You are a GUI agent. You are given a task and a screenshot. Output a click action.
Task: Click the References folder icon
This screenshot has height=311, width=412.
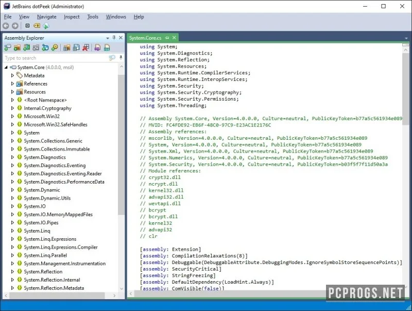(20, 84)
